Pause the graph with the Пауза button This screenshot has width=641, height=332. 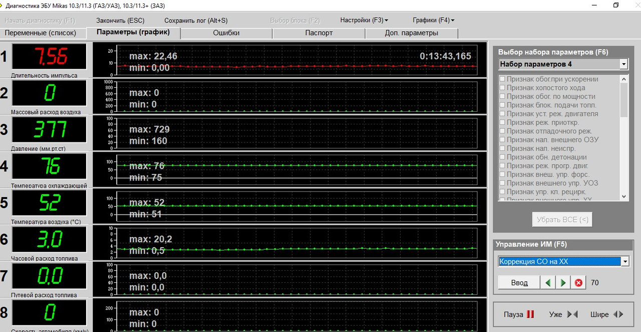pos(519,314)
